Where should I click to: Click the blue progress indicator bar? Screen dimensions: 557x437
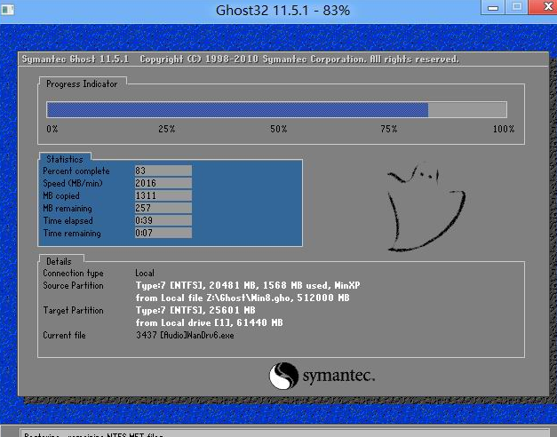point(237,109)
